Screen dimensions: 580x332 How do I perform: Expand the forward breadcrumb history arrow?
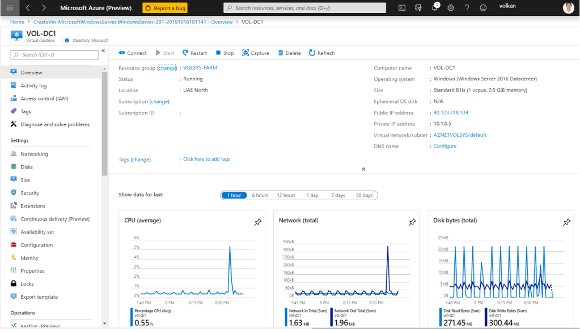[44, 8]
